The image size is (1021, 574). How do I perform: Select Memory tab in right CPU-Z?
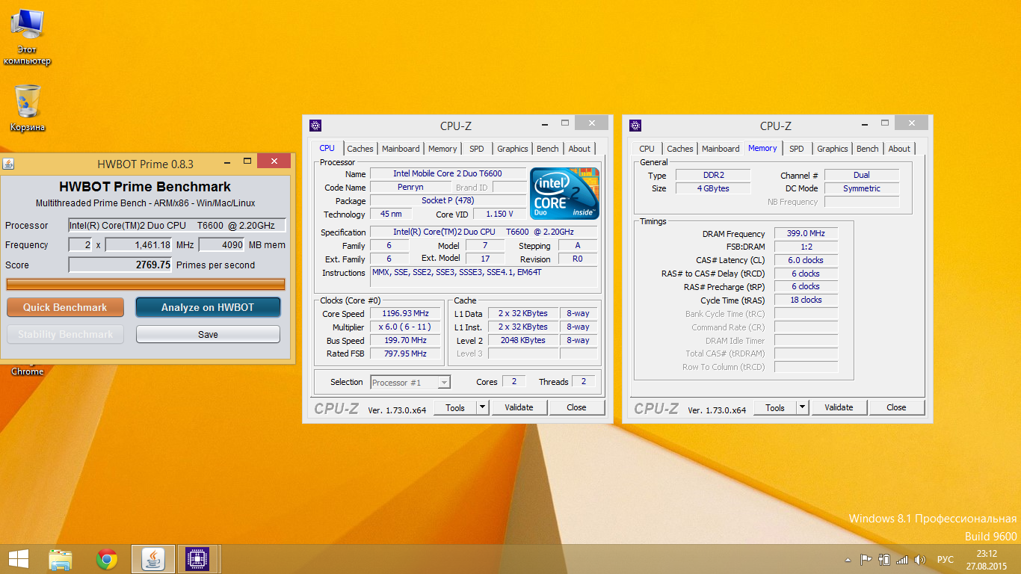click(x=762, y=148)
